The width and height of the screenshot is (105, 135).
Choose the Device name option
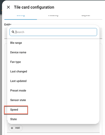click(x=53, y=52)
